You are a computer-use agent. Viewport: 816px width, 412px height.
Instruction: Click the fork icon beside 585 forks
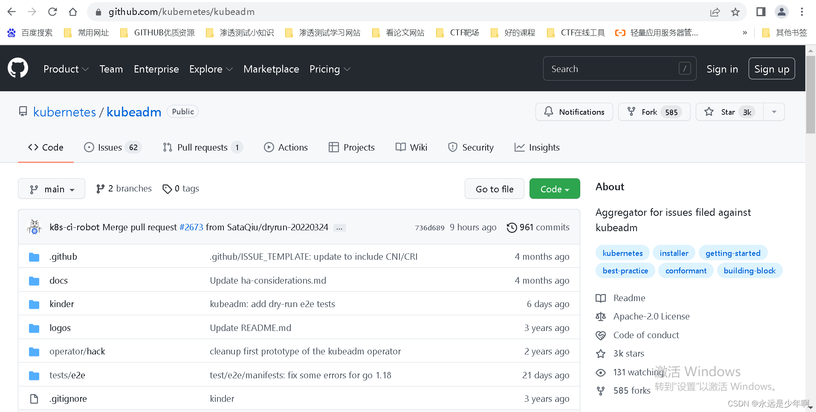tap(601, 391)
